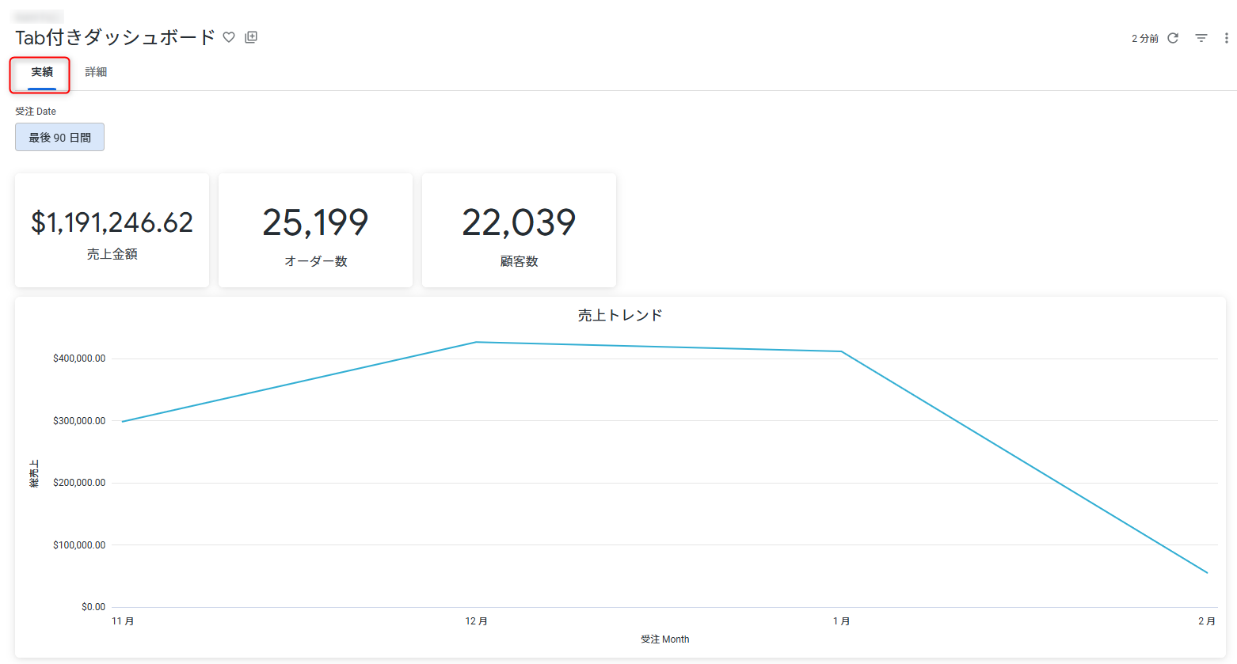
Task: Open the copy-to-board icon beside the title
Action: pos(251,37)
